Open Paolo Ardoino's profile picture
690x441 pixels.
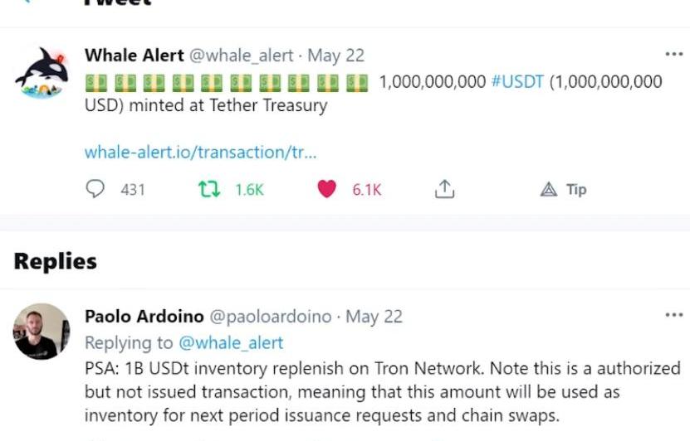point(42,332)
